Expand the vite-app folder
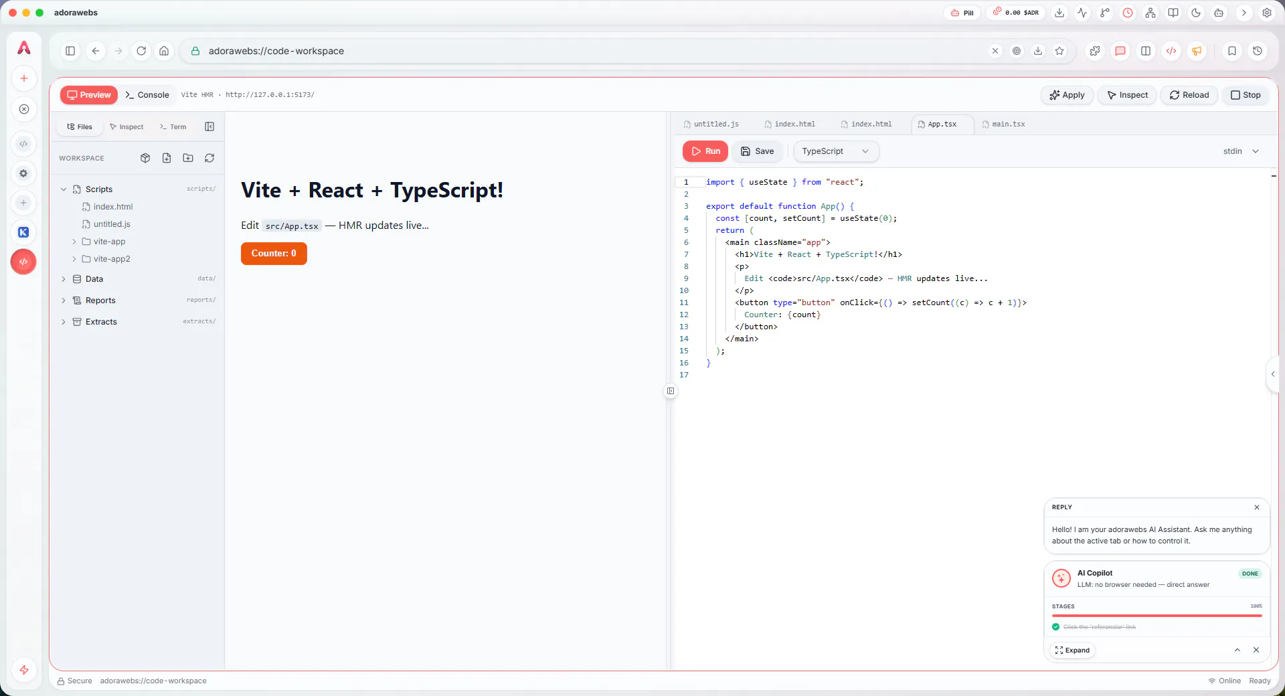1285x696 pixels. (74, 242)
